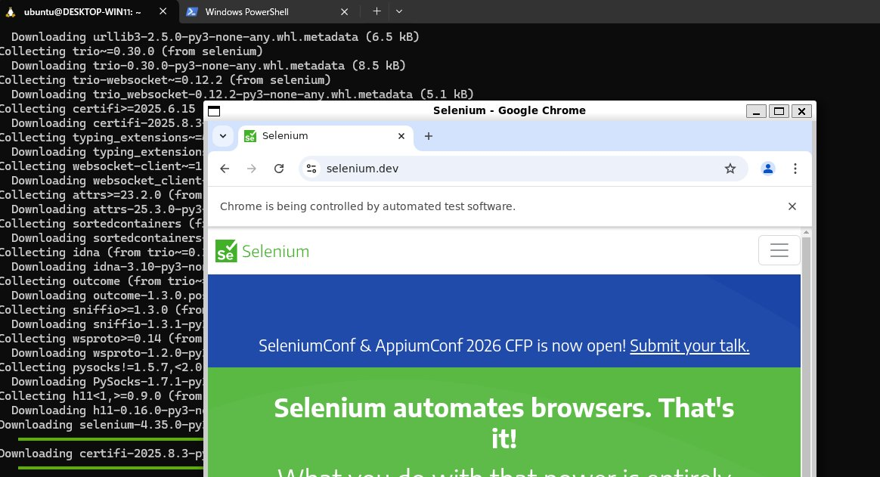Open the Chrome profile avatar
The image size is (880, 477).
768,169
